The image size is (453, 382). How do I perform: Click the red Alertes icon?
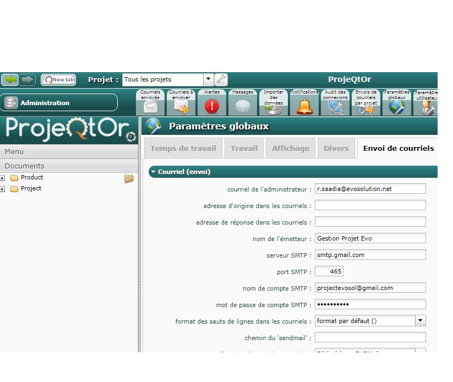coord(212,105)
